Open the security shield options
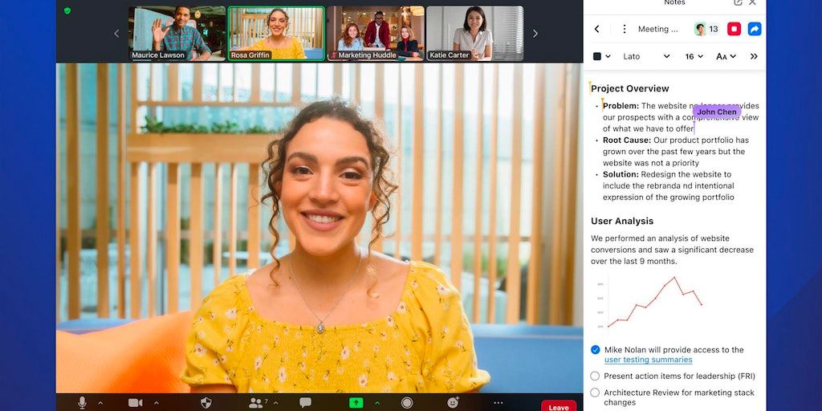 205,402
